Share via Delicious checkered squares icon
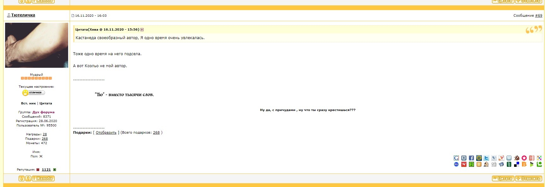Screen dimensions: 545x187 517,164
